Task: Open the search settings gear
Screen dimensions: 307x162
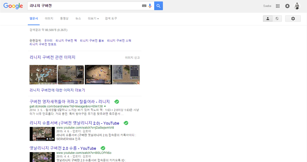Action: coord(293,18)
